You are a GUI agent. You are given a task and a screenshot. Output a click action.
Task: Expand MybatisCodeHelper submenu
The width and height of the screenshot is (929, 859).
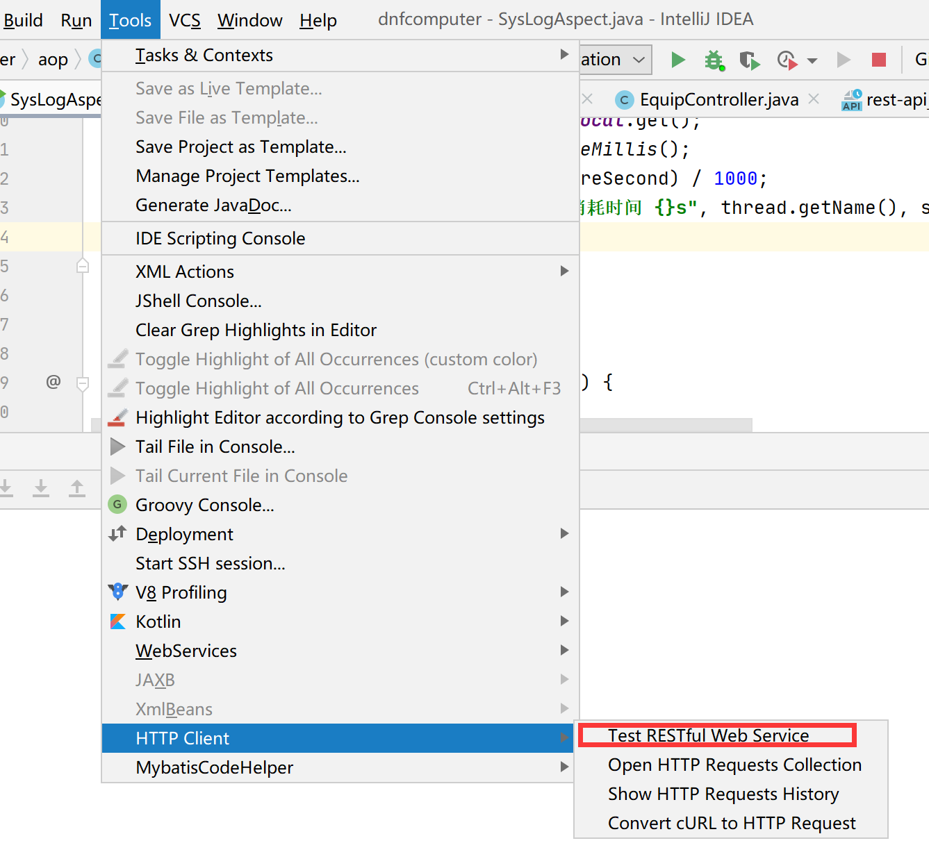(x=340, y=768)
